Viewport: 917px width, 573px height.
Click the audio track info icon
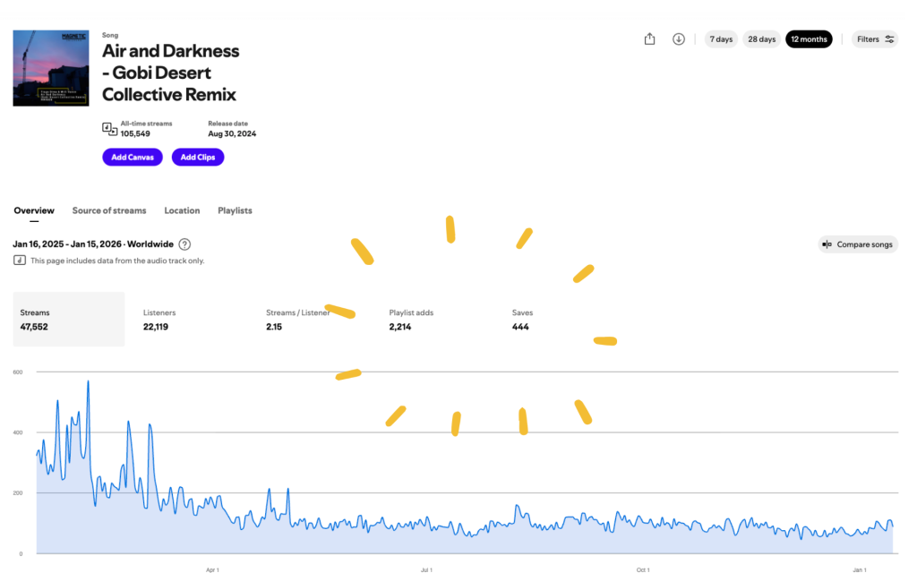pos(19,261)
